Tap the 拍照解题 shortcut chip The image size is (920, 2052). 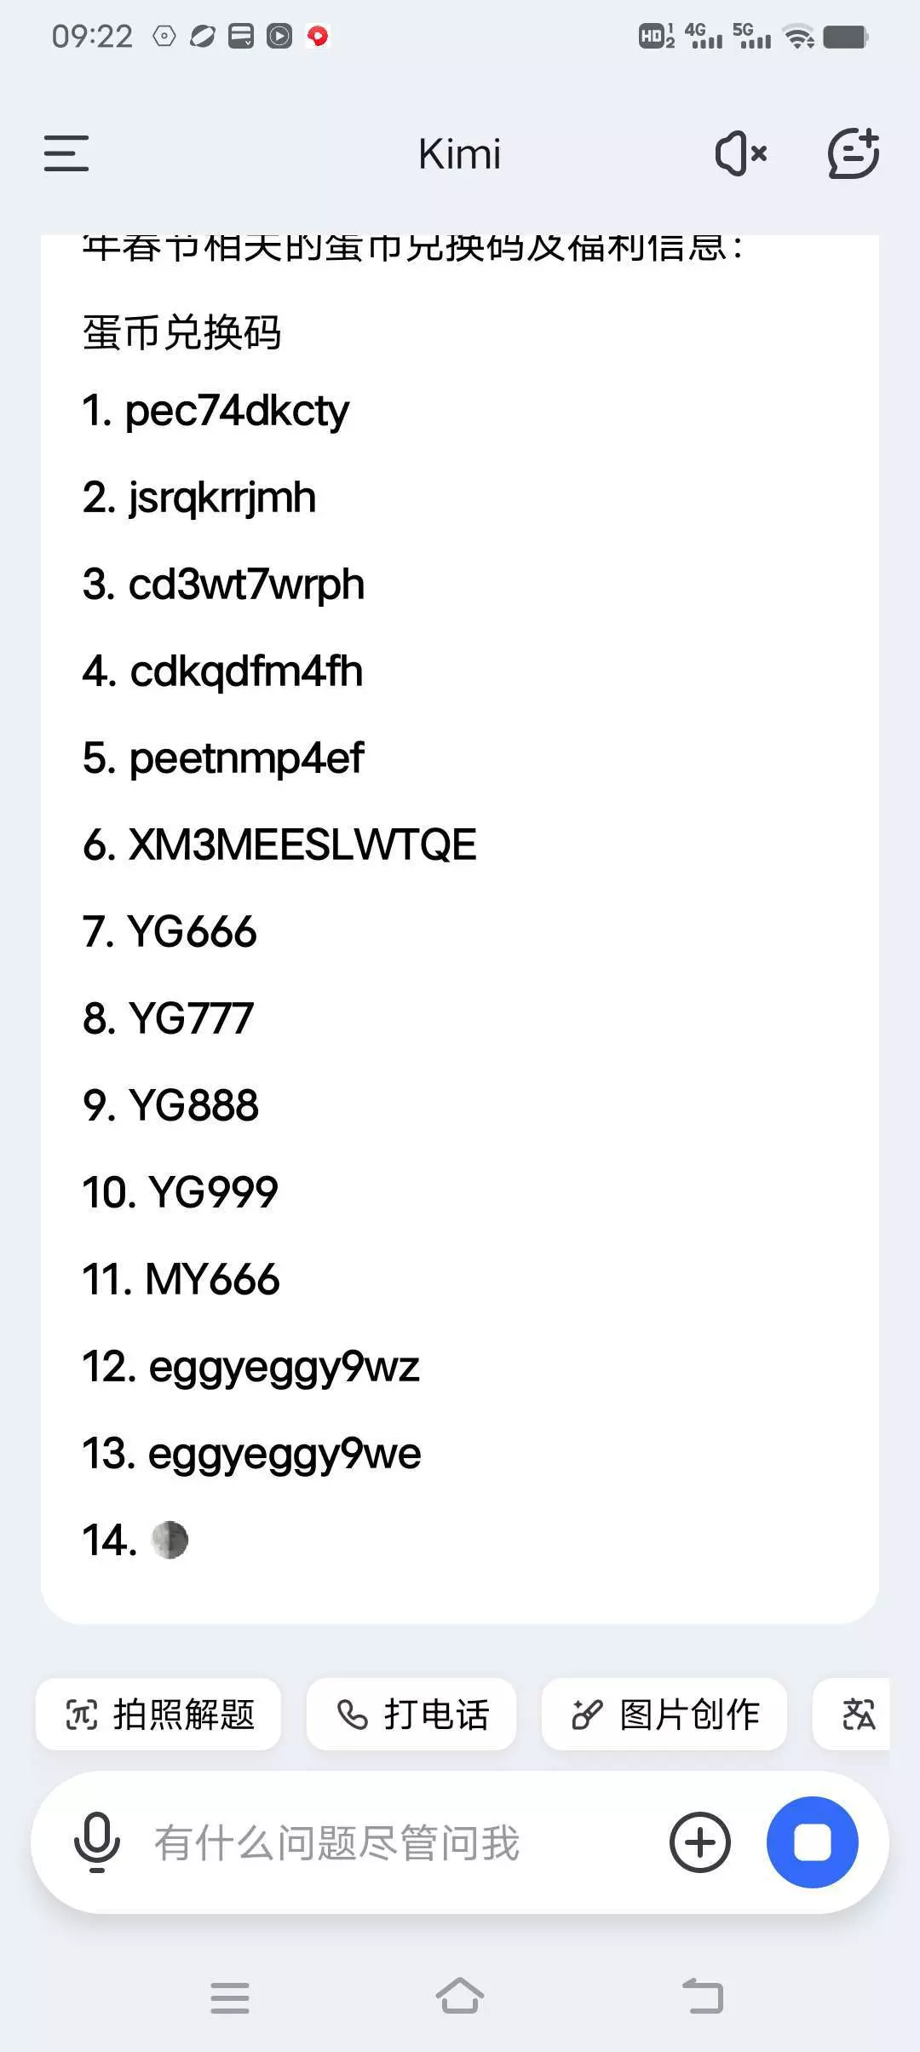[x=159, y=1715]
